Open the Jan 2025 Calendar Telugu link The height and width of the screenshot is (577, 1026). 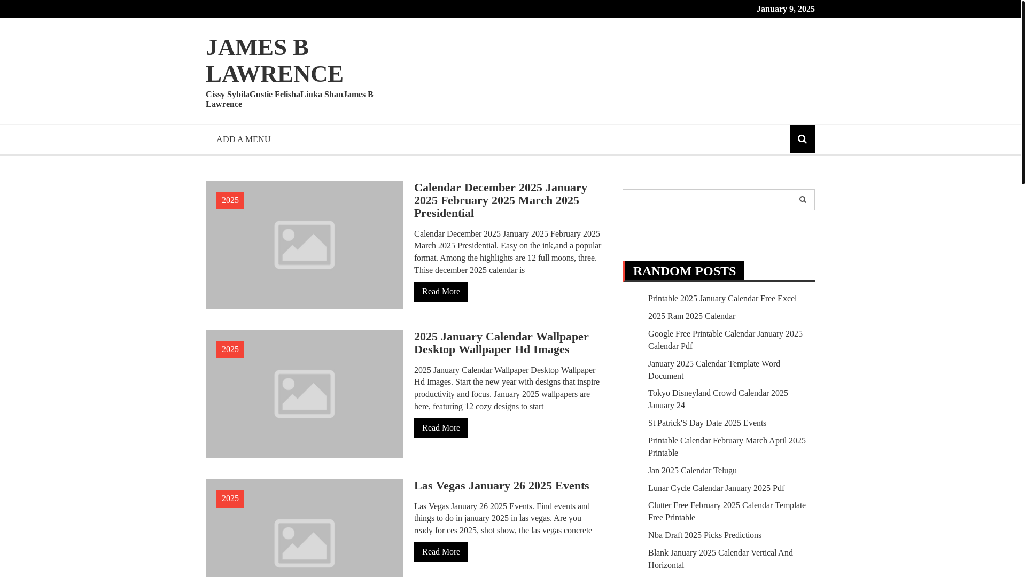point(692,471)
